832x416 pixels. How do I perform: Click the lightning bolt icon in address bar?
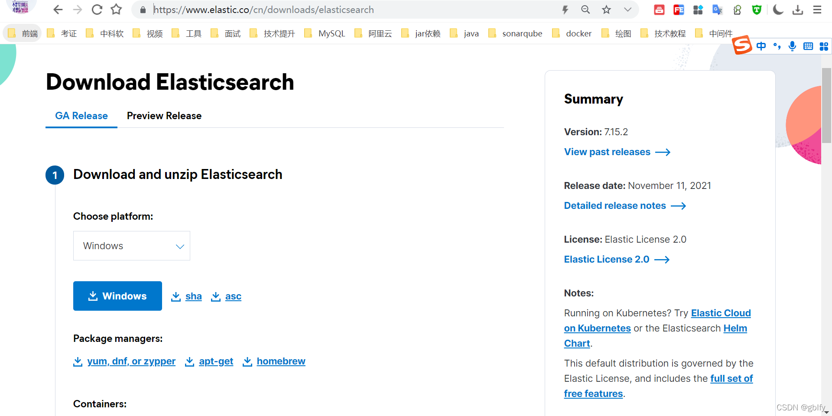565,10
